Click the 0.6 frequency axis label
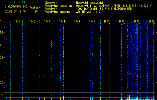 2,95
